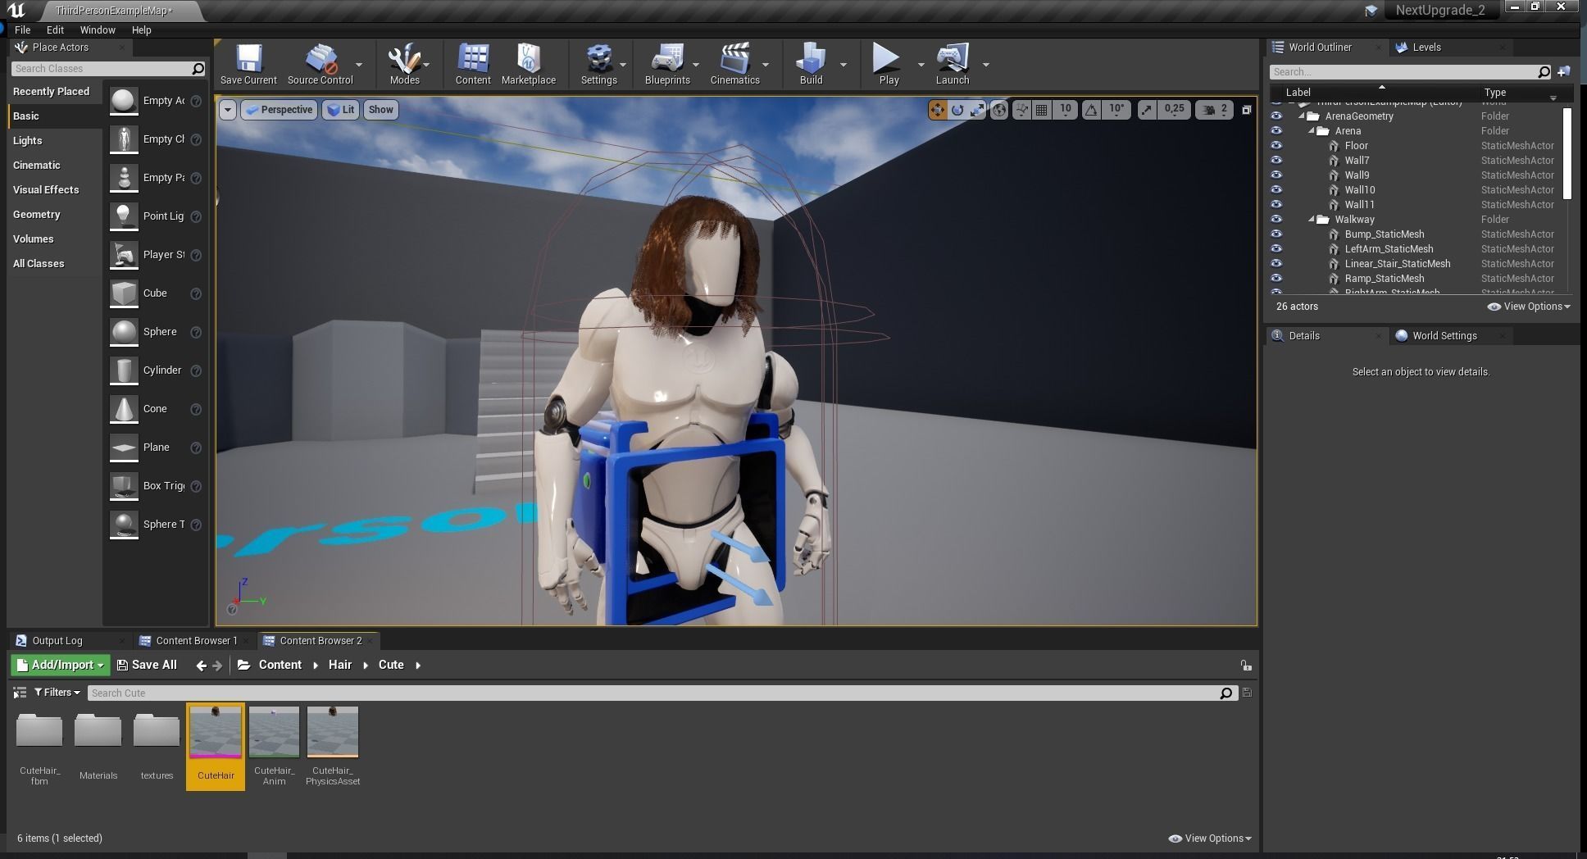
Task: Select the Visual Effects category
Action: tap(46, 190)
